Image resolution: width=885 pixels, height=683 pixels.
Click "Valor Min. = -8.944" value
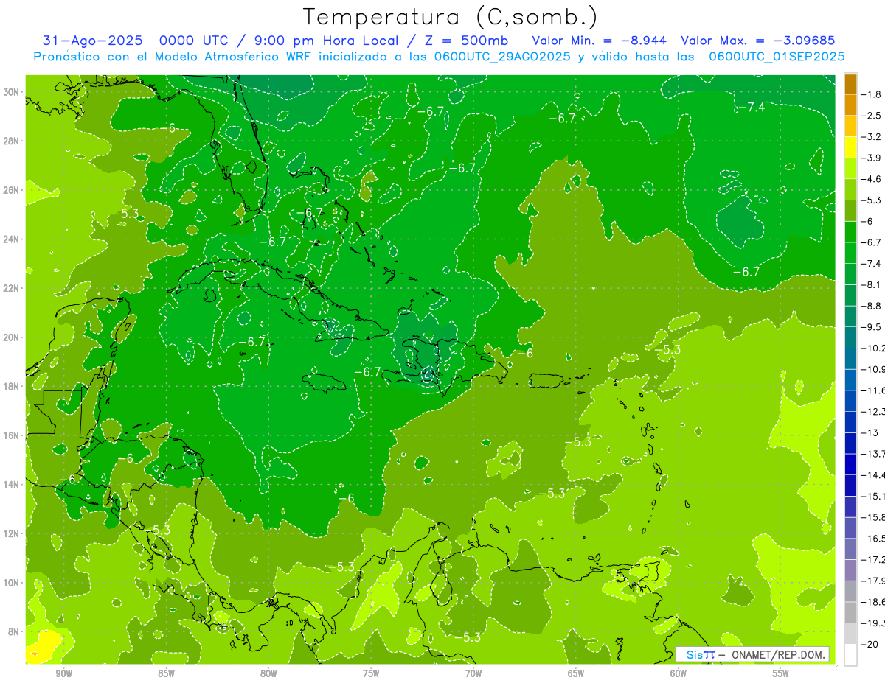[x=598, y=41]
